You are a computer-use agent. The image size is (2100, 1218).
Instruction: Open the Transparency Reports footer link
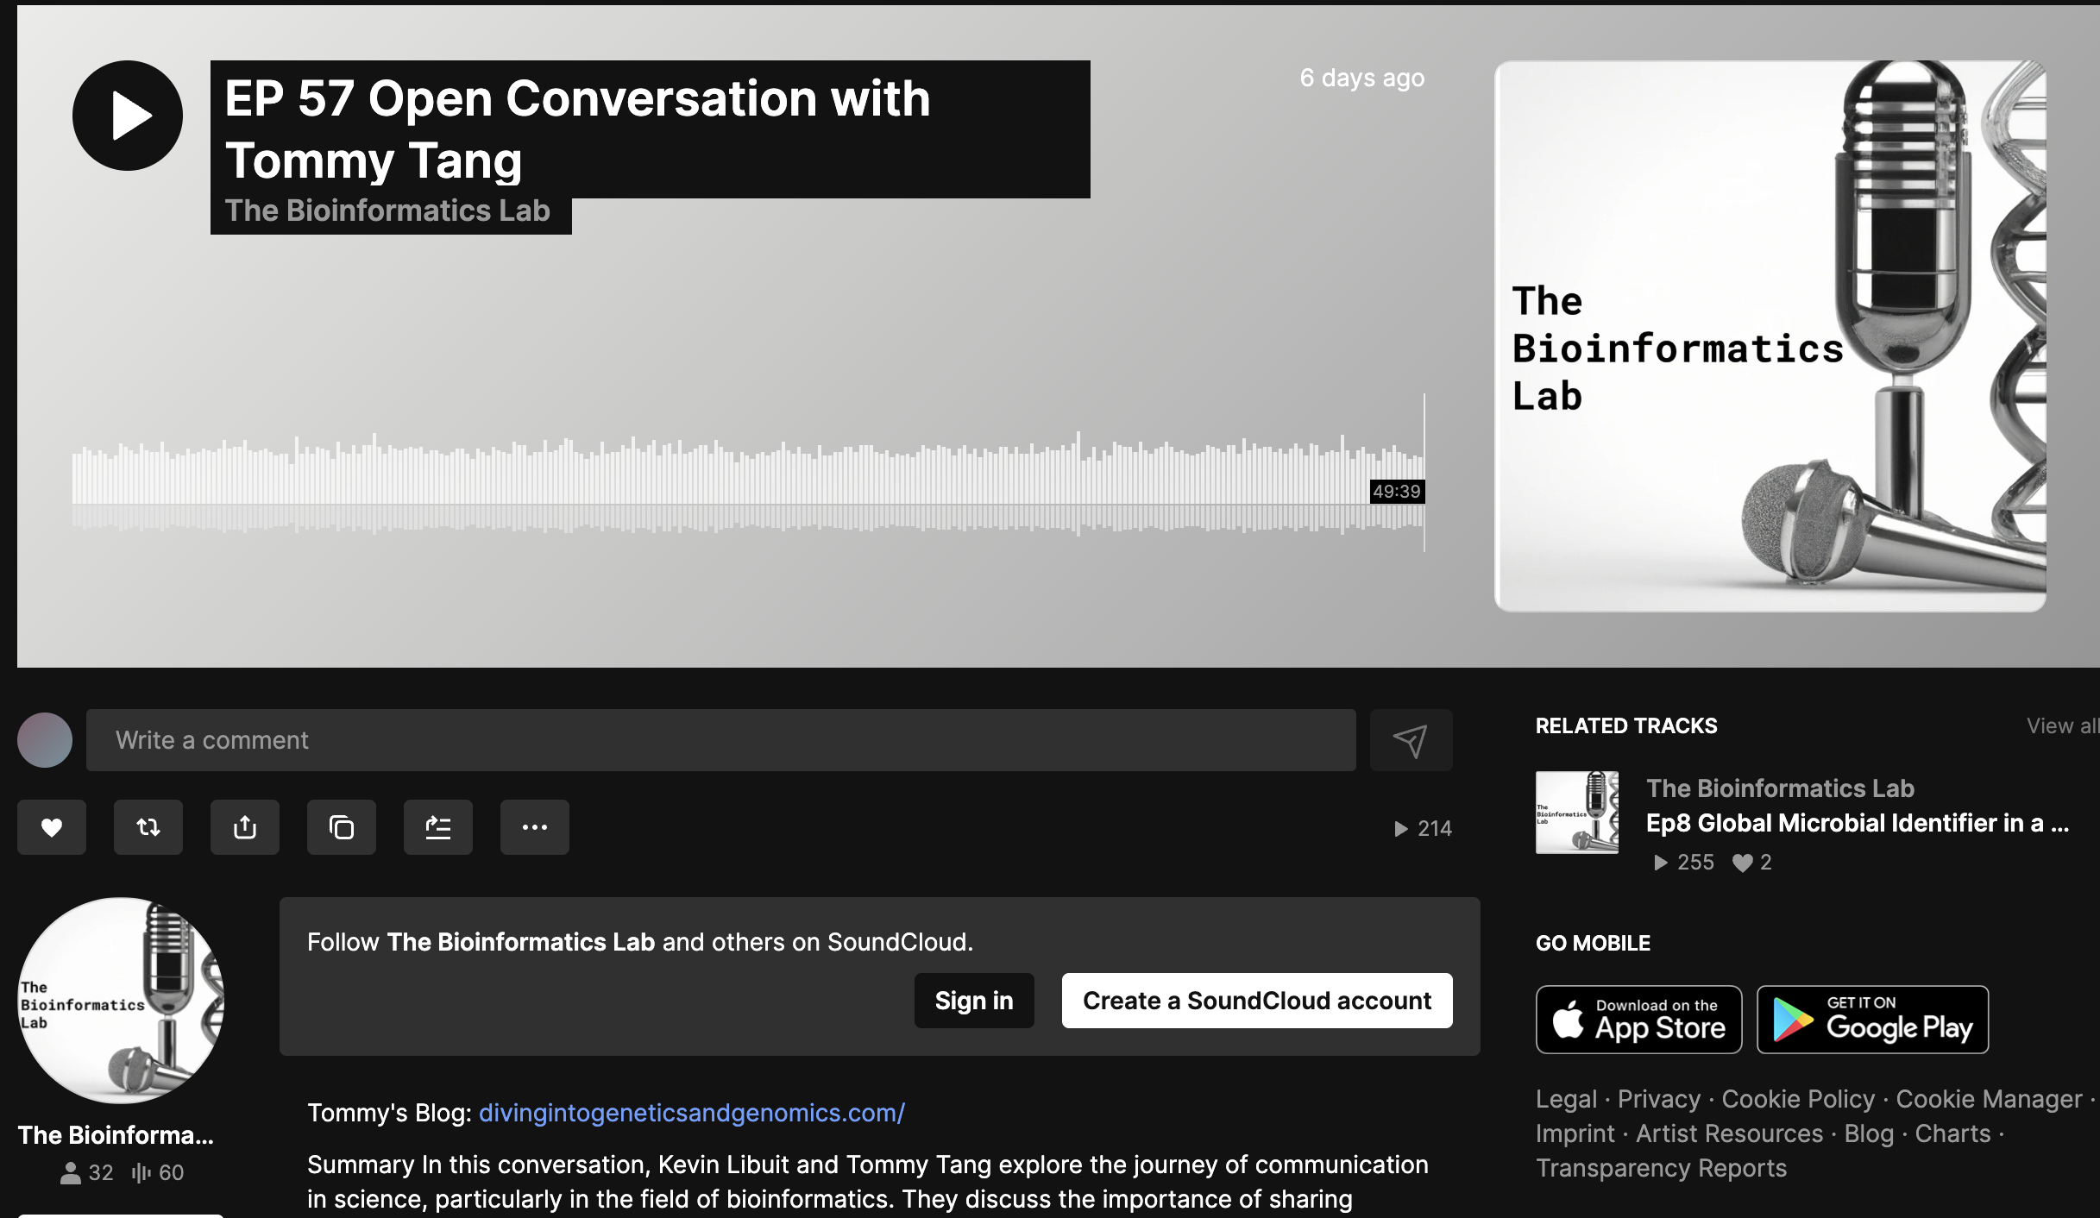click(x=1661, y=1168)
